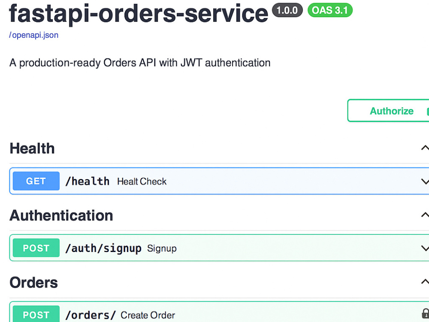Expand the GET /health endpoint chevron
Screen dimensions: 429x322
pos(425,181)
